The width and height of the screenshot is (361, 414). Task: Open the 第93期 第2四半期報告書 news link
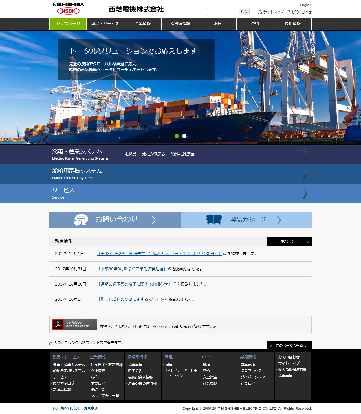[159, 254]
